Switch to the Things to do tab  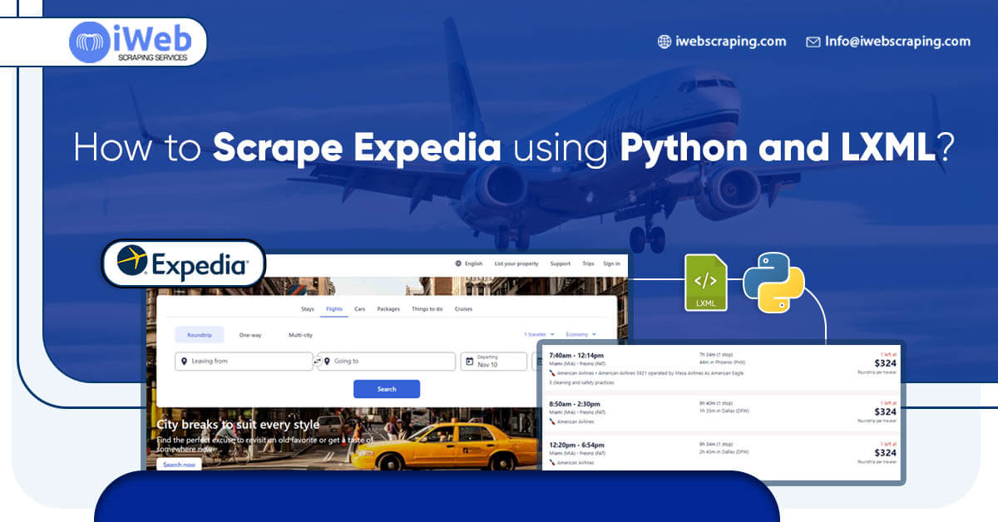click(427, 309)
